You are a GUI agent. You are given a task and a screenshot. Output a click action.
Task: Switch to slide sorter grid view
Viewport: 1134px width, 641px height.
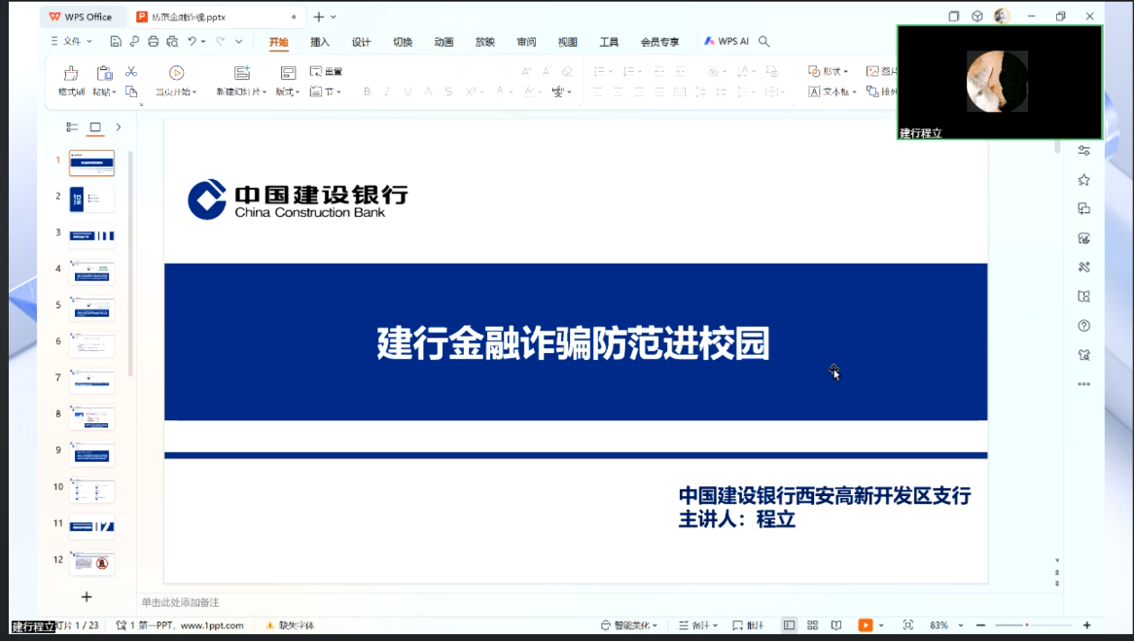point(813,625)
